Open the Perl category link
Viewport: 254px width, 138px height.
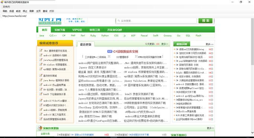83,36
